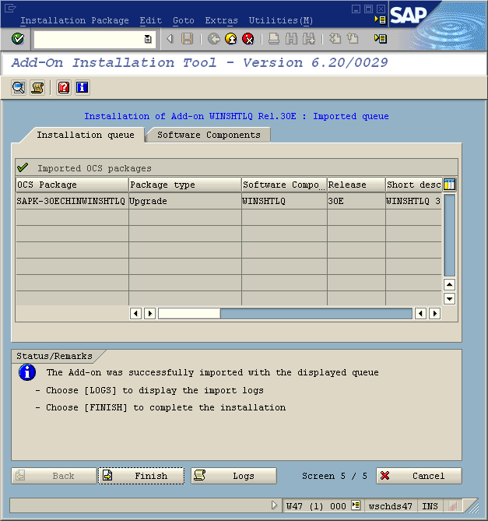Click the OCS Package column header
This screenshot has width=488, height=521.
tap(72, 185)
